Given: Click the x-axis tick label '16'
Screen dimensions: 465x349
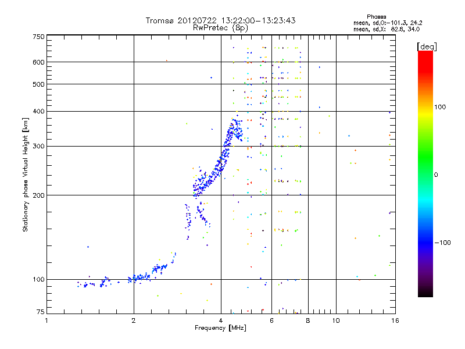Looking at the screenshot, I should click(395, 320).
